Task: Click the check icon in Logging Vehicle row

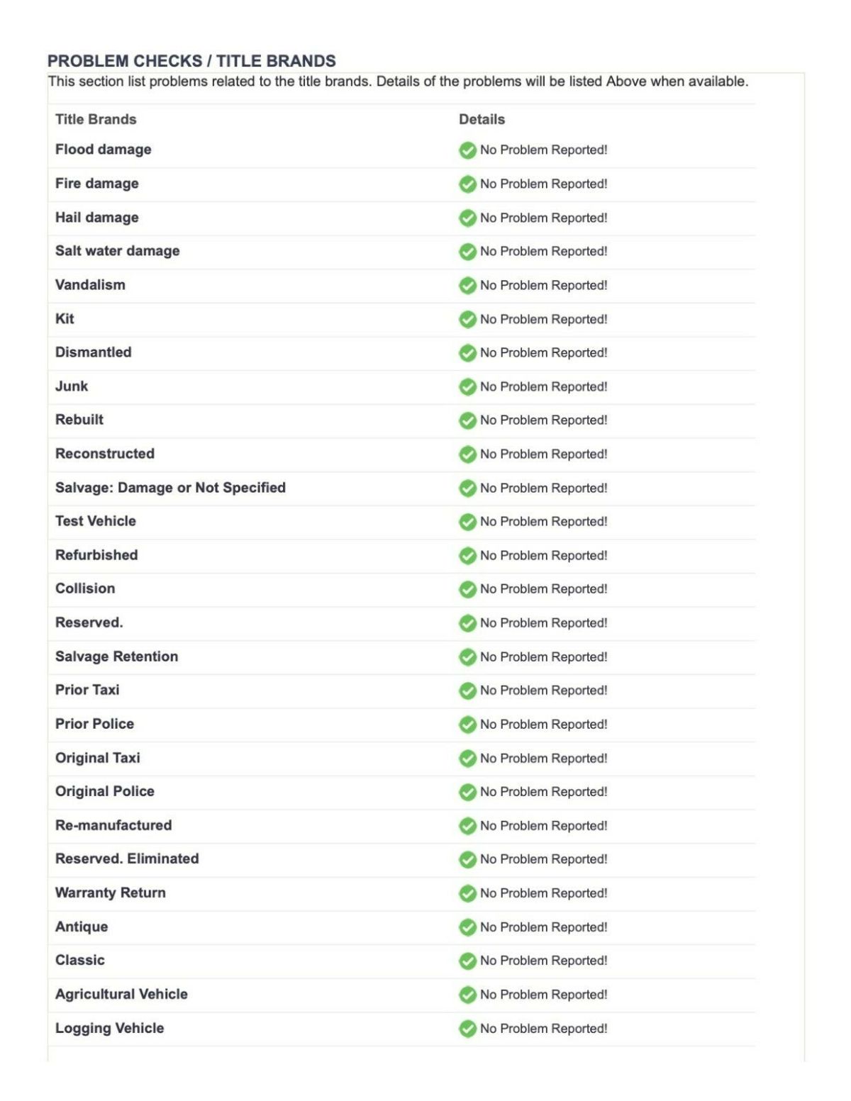Action: click(467, 1029)
